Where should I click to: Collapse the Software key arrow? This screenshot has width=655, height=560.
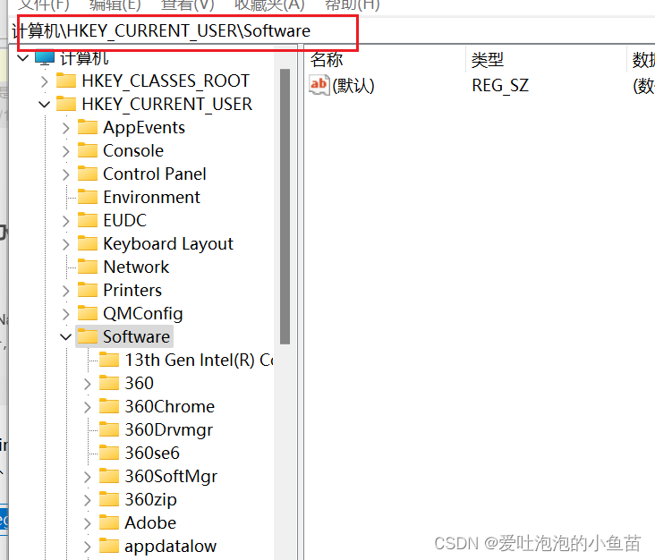(x=66, y=337)
